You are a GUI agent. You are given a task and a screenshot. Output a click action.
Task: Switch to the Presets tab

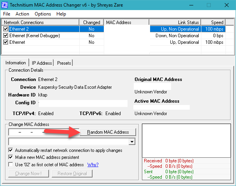pos(64,63)
